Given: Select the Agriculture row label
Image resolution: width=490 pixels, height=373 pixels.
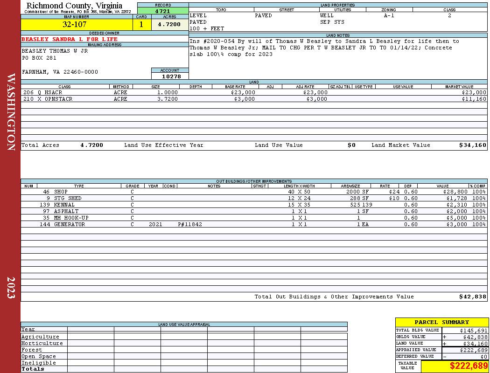Looking at the screenshot, I should point(40,337).
